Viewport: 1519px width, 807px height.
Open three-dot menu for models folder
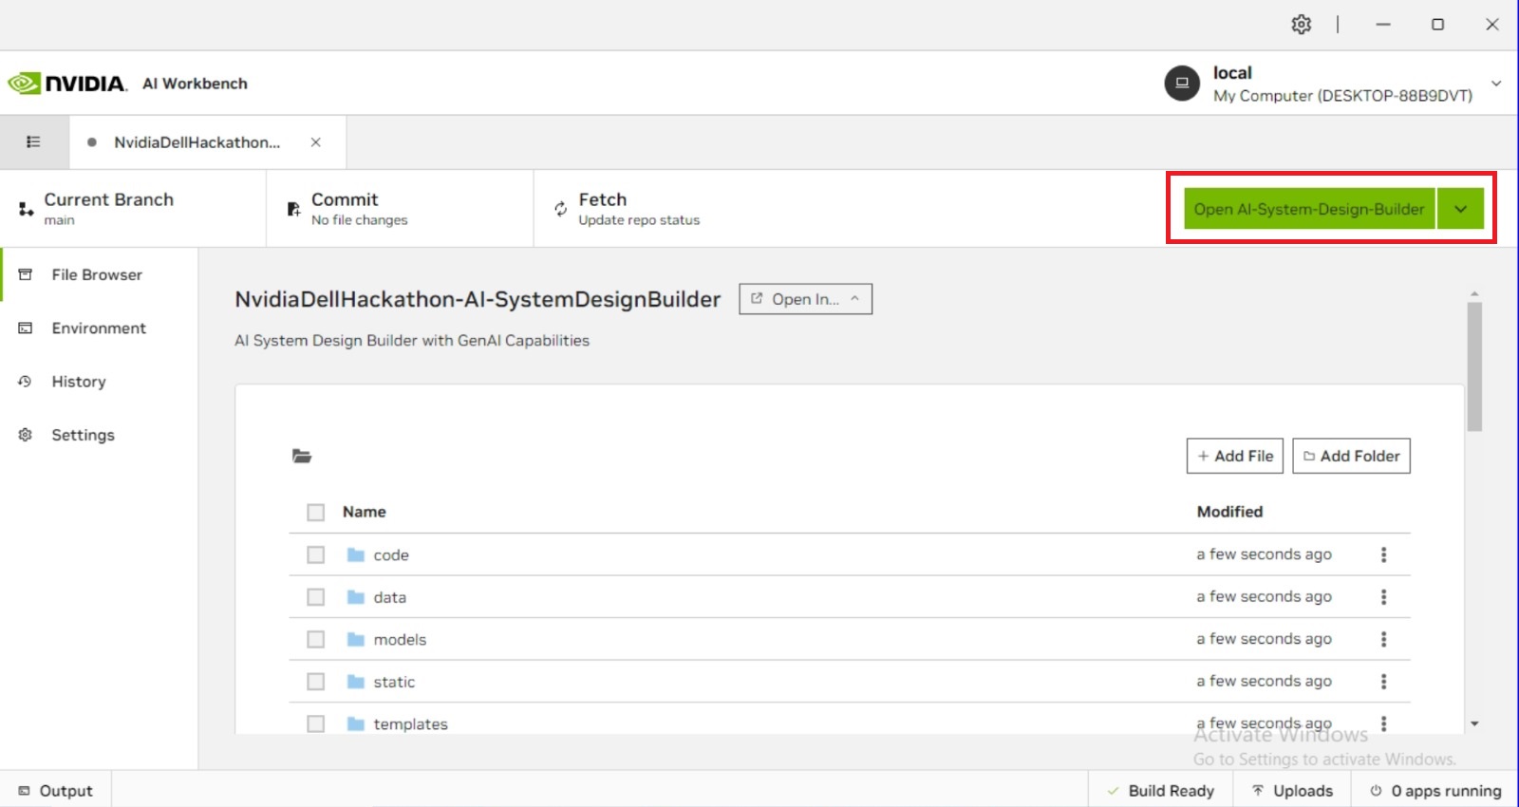click(1383, 639)
